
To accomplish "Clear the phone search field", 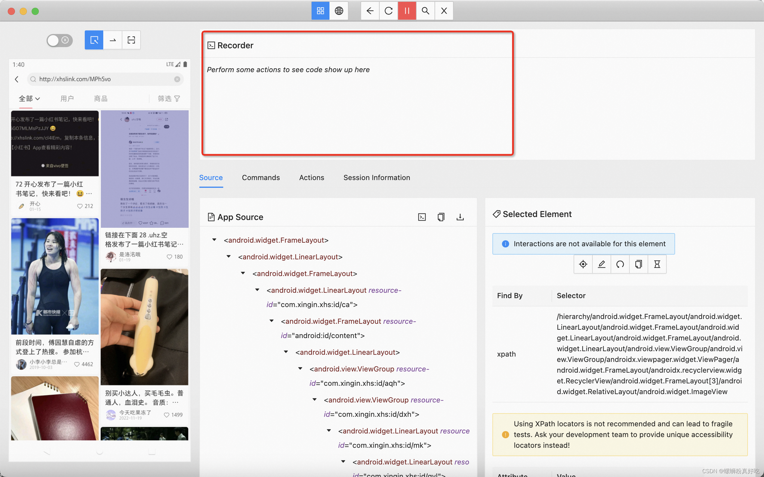I will pos(177,79).
